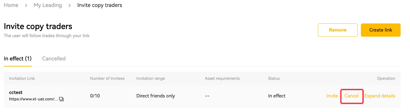This screenshot has height=112, width=410.
Task: Click the Invitation Link column header
Action: tap(22, 79)
